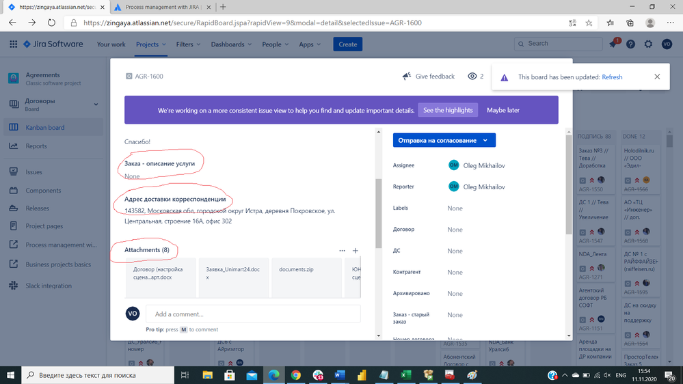Click browser back arrow
Viewport: 683px width, 384px height.
pyautogui.click(x=12, y=23)
